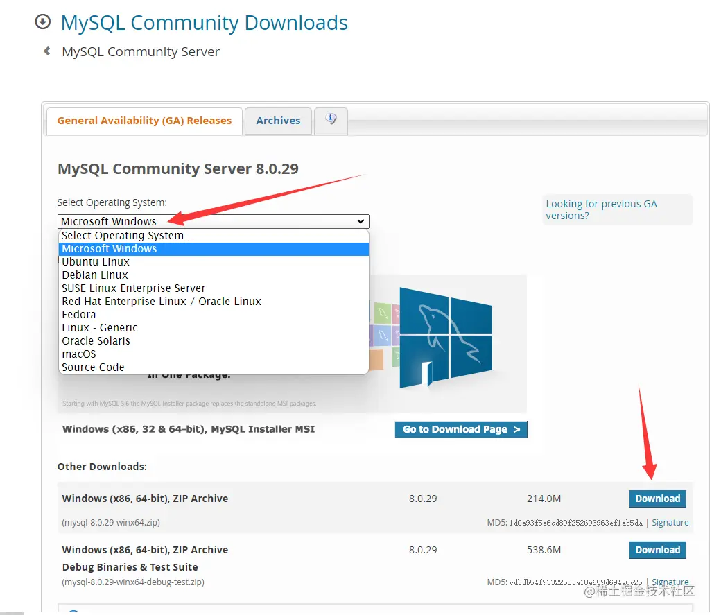The width and height of the screenshot is (712, 615).
Task: Click the Debug Binaries & Test Suite label
Action: click(x=130, y=567)
